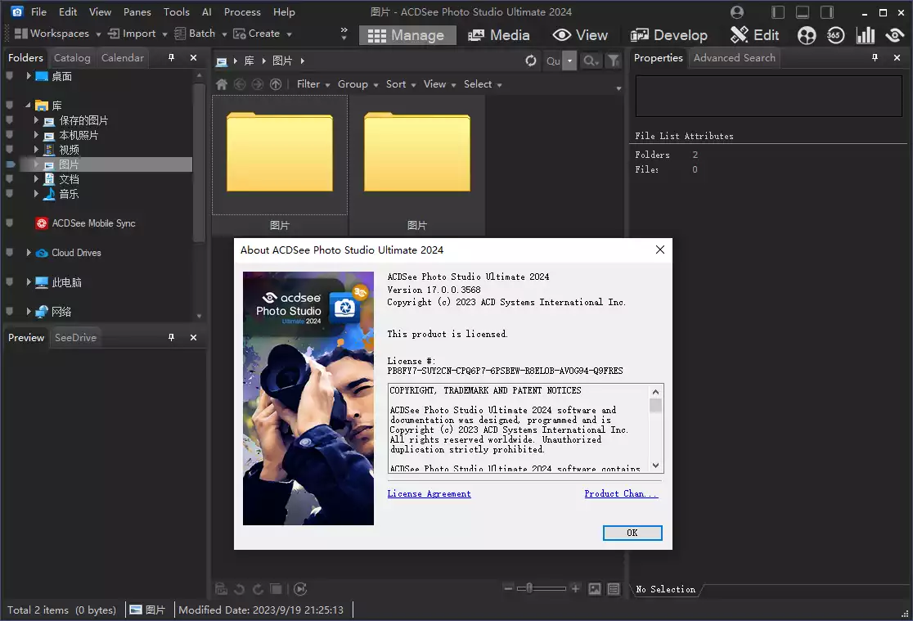913x621 pixels.
Task: Select the 音乐 library
Action: point(69,194)
